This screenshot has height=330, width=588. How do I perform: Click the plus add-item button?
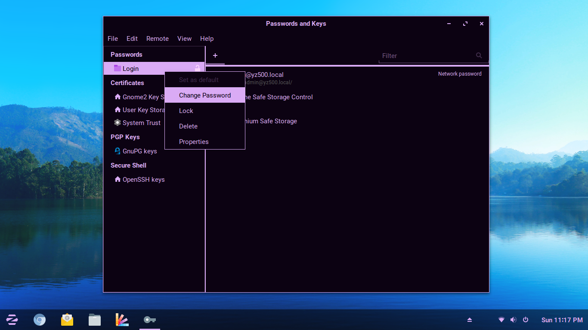coord(215,55)
